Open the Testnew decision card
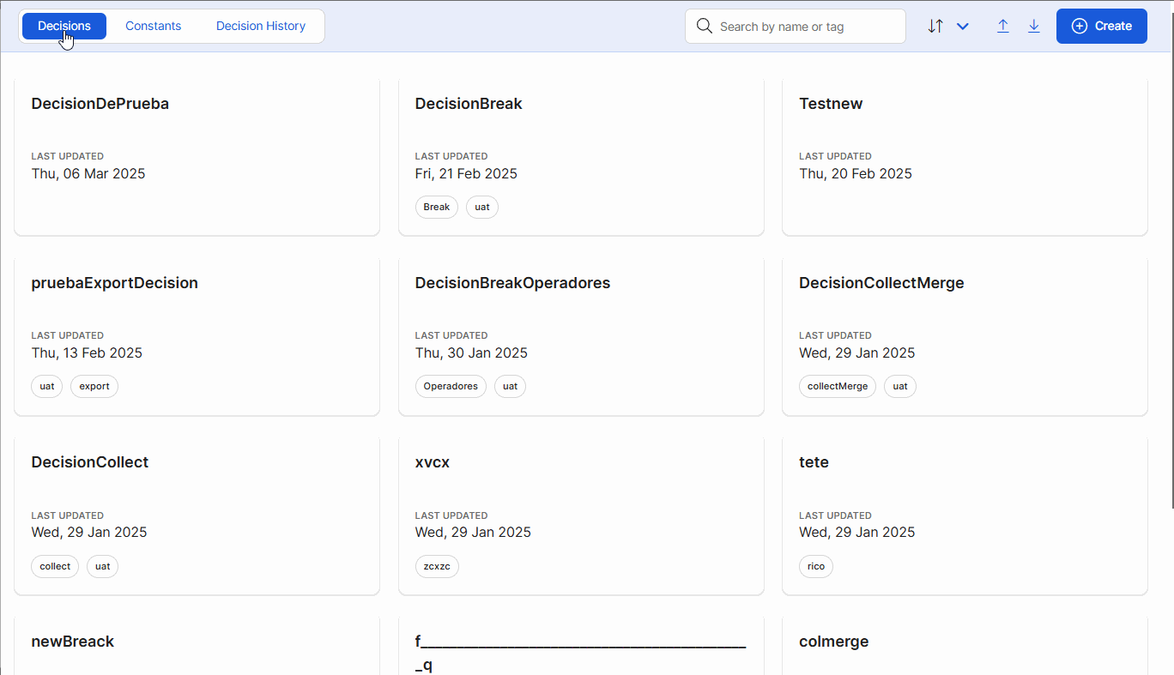Image resolution: width=1174 pixels, height=675 pixels. pos(964,157)
